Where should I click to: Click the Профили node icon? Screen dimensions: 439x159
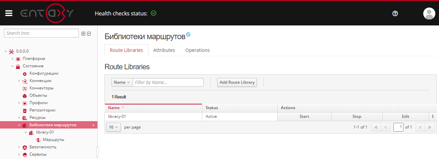coord(25,103)
